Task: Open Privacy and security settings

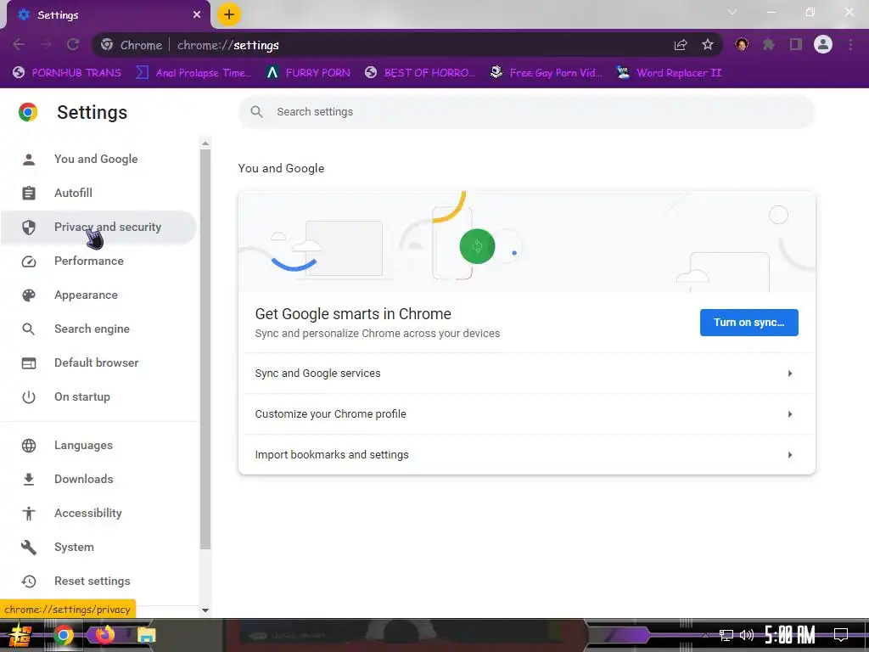Action: tap(98, 227)
